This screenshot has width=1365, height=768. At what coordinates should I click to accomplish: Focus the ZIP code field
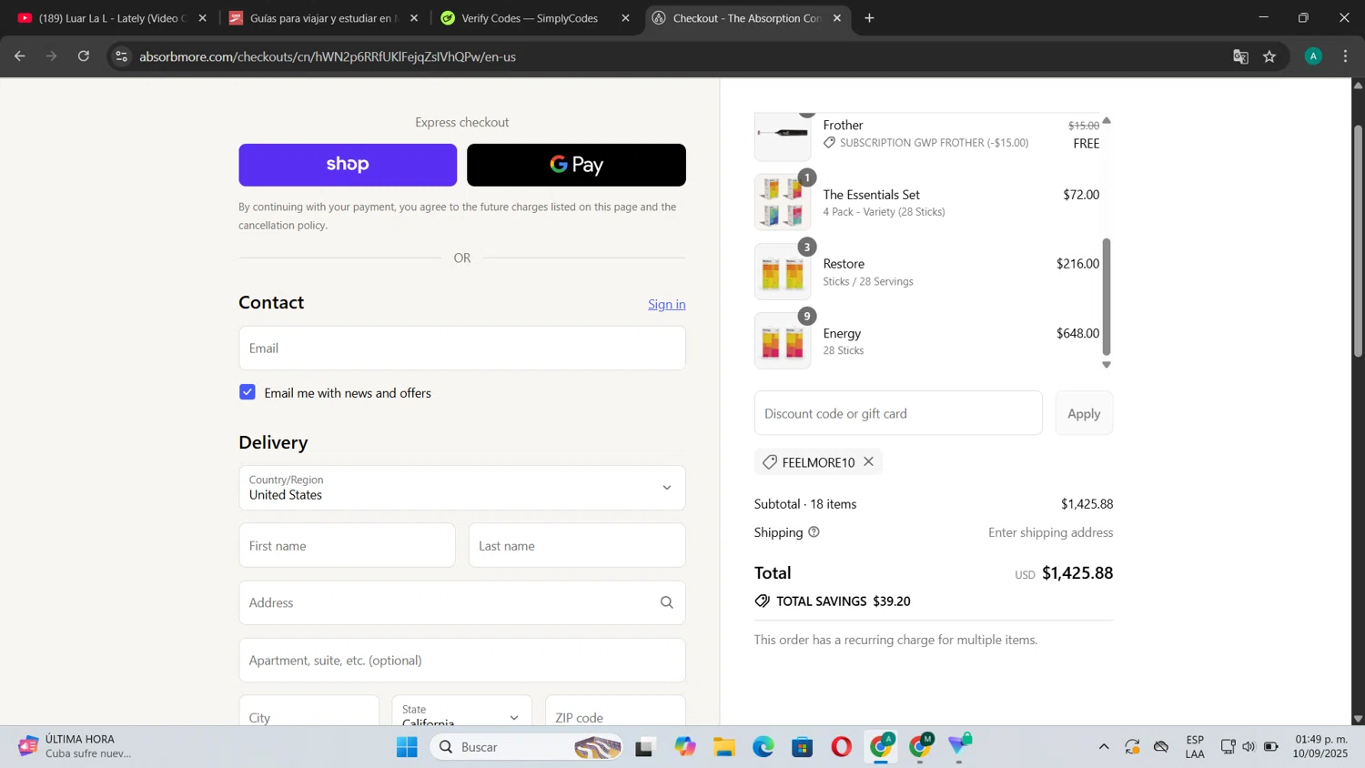pos(615,711)
